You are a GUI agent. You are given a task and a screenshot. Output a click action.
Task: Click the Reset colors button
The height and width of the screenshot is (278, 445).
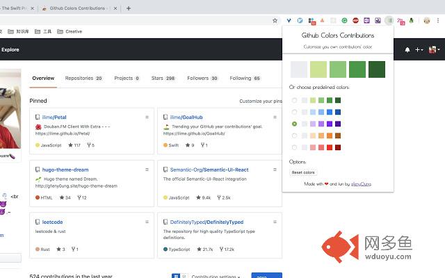[303, 172]
